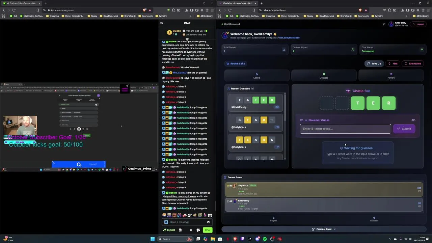This screenshot has width=432, height=243.
Task: Select KwikFamily row in Current Game leaderboard
Action: (x=324, y=205)
